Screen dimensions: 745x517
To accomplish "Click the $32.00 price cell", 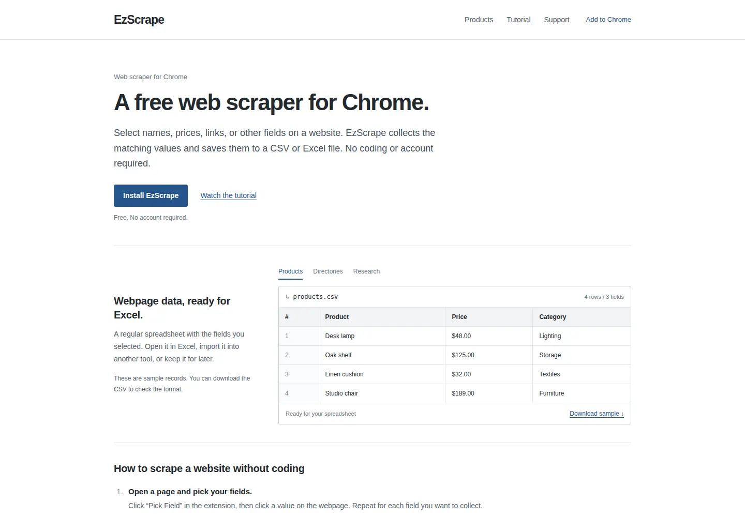I will [x=489, y=374].
